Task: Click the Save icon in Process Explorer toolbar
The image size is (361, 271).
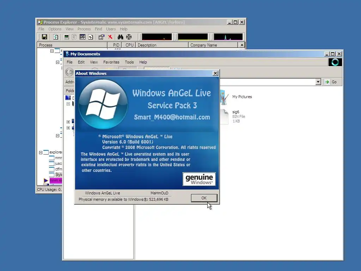Action: [x=44, y=37]
